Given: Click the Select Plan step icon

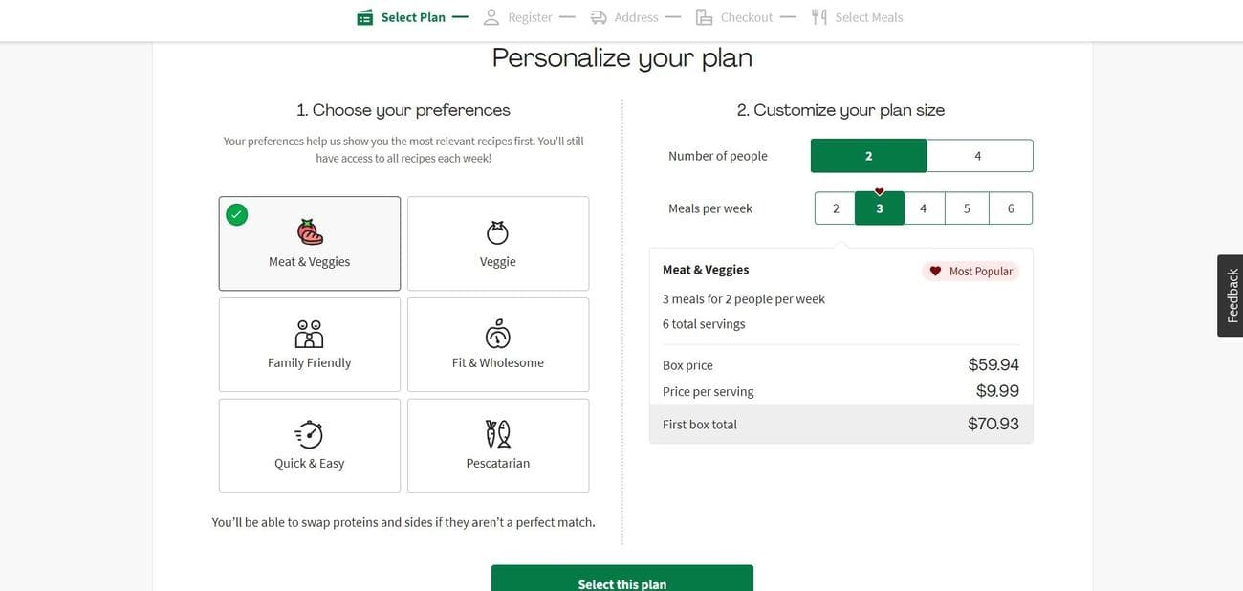Looking at the screenshot, I should coord(365,17).
